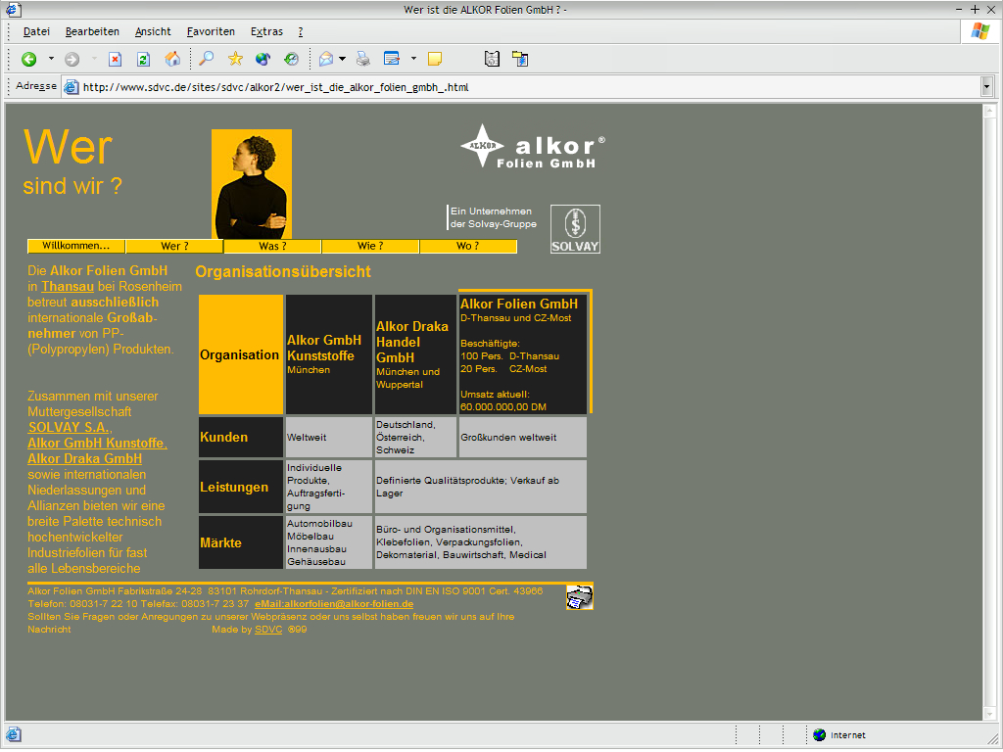This screenshot has width=1003, height=752.
Task: Open the ? help menu
Action: (301, 31)
